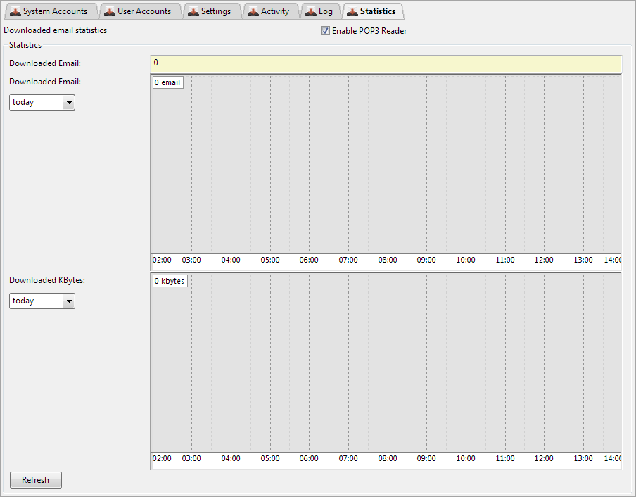Select the 12:00 marker on the kbytes chart
Image resolution: width=636 pixels, height=497 pixels.
543,458
